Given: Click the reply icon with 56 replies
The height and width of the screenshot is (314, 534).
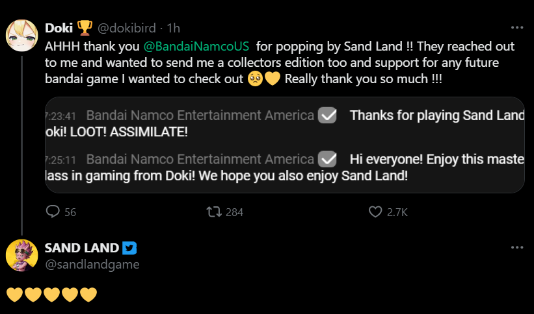Looking at the screenshot, I should (53, 211).
